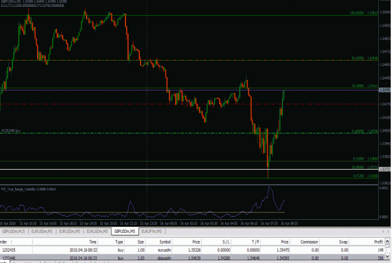Select the active GBPUSDm,M5 chart tab
This screenshot has height=263, width=392.
pyautogui.click(x=125, y=232)
